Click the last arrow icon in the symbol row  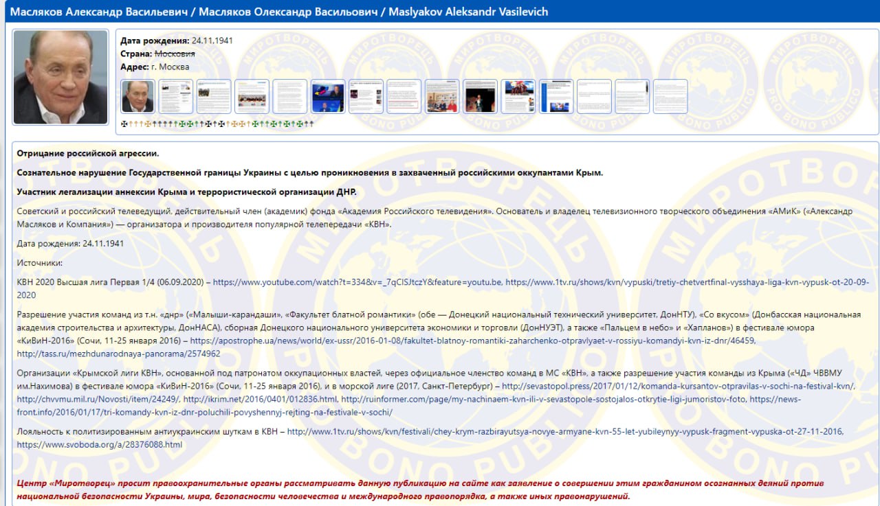tap(311, 124)
